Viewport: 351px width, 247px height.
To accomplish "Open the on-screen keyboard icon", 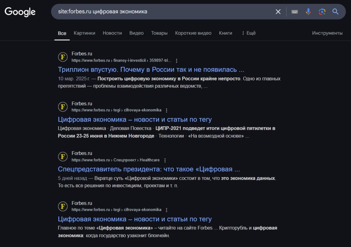I will click(294, 12).
